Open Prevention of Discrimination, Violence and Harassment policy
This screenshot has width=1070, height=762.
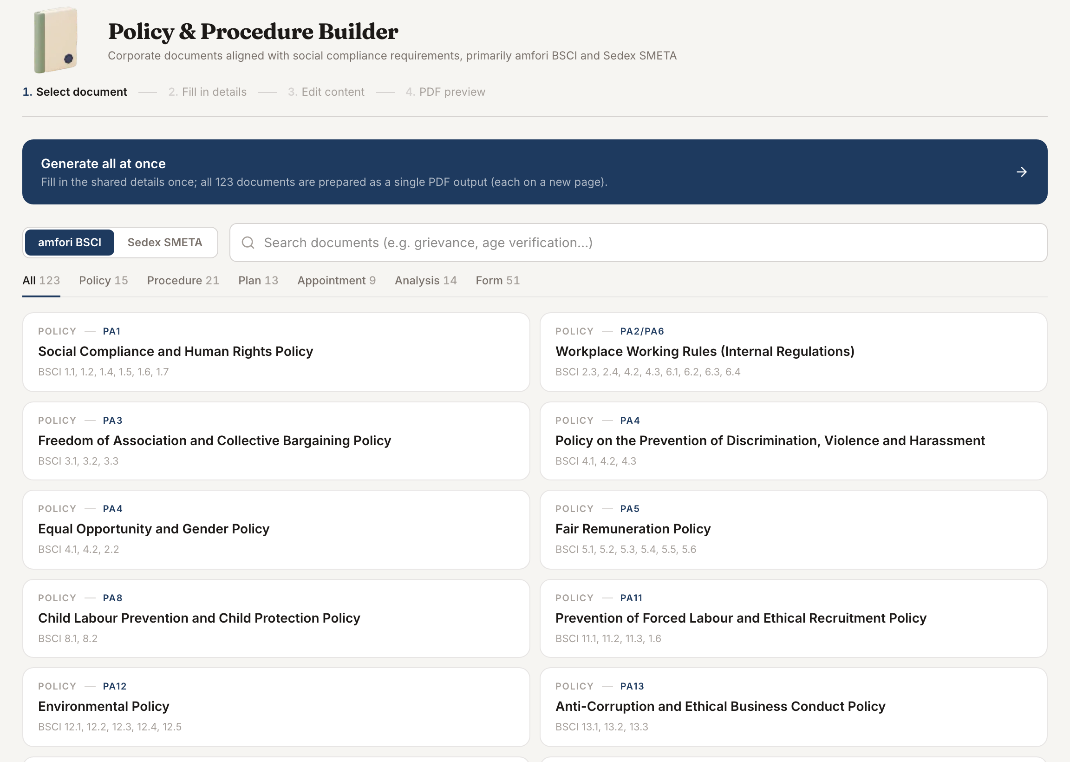pos(793,441)
